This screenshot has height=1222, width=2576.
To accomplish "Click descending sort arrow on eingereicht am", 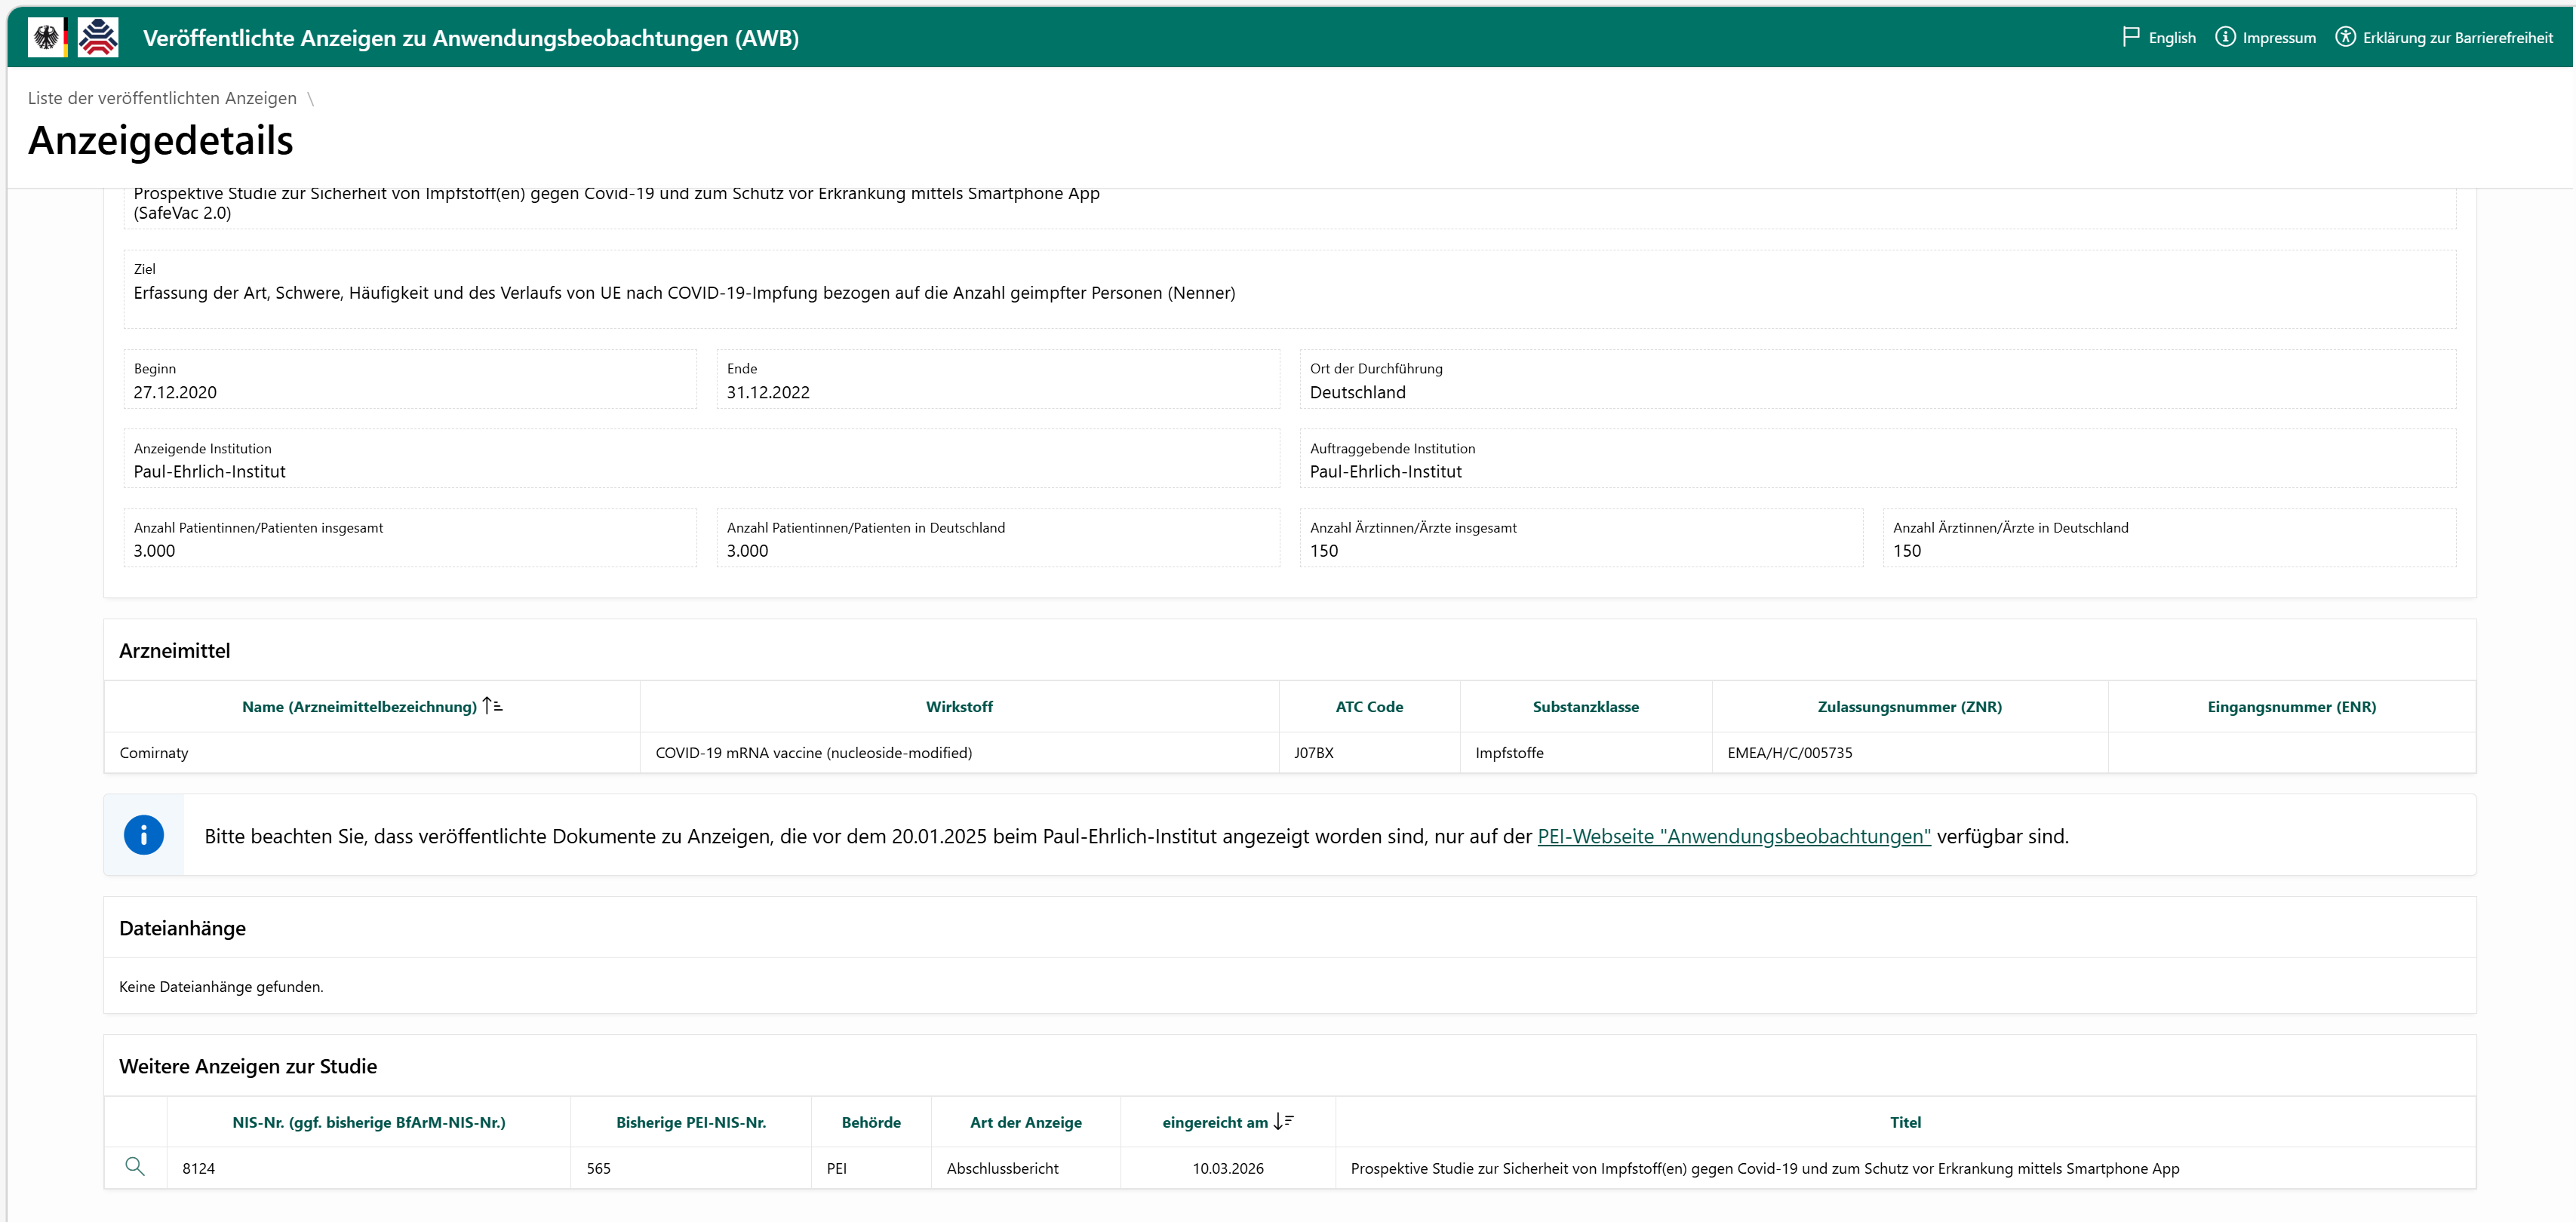I will coord(1284,1122).
